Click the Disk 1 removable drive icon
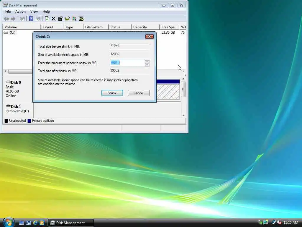Screen dimensions: 302x227 (x=8, y=106)
